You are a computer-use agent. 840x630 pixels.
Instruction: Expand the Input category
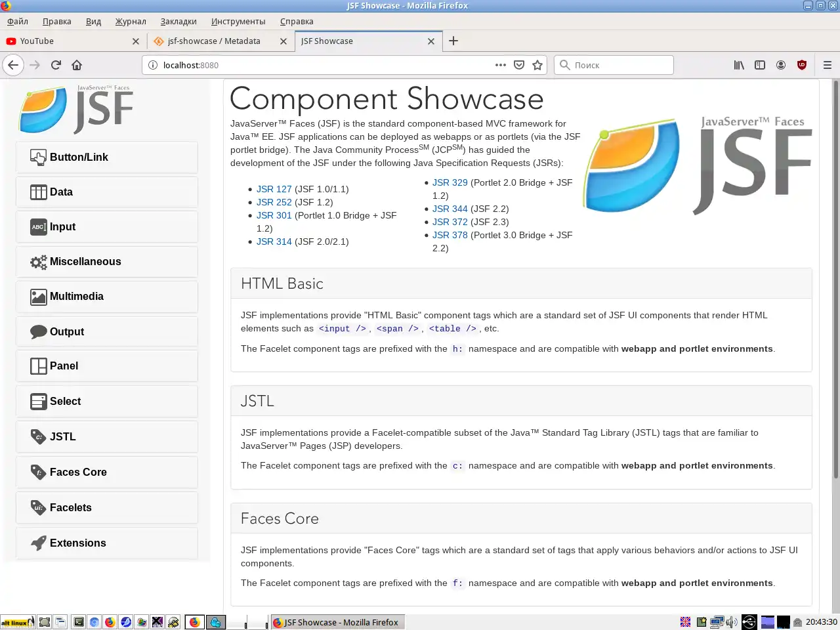(107, 227)
